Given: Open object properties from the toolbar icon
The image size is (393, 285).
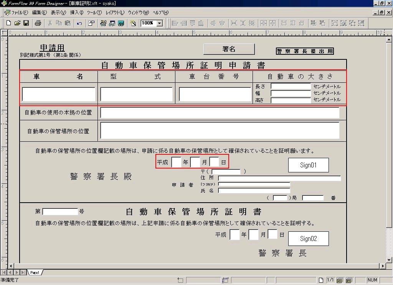Looking at the screenshot, I should click(x=91, y=23).
